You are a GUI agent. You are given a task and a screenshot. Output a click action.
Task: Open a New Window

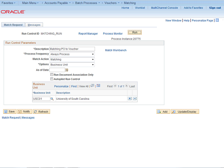pyautogui.click(x=173, y=20)
